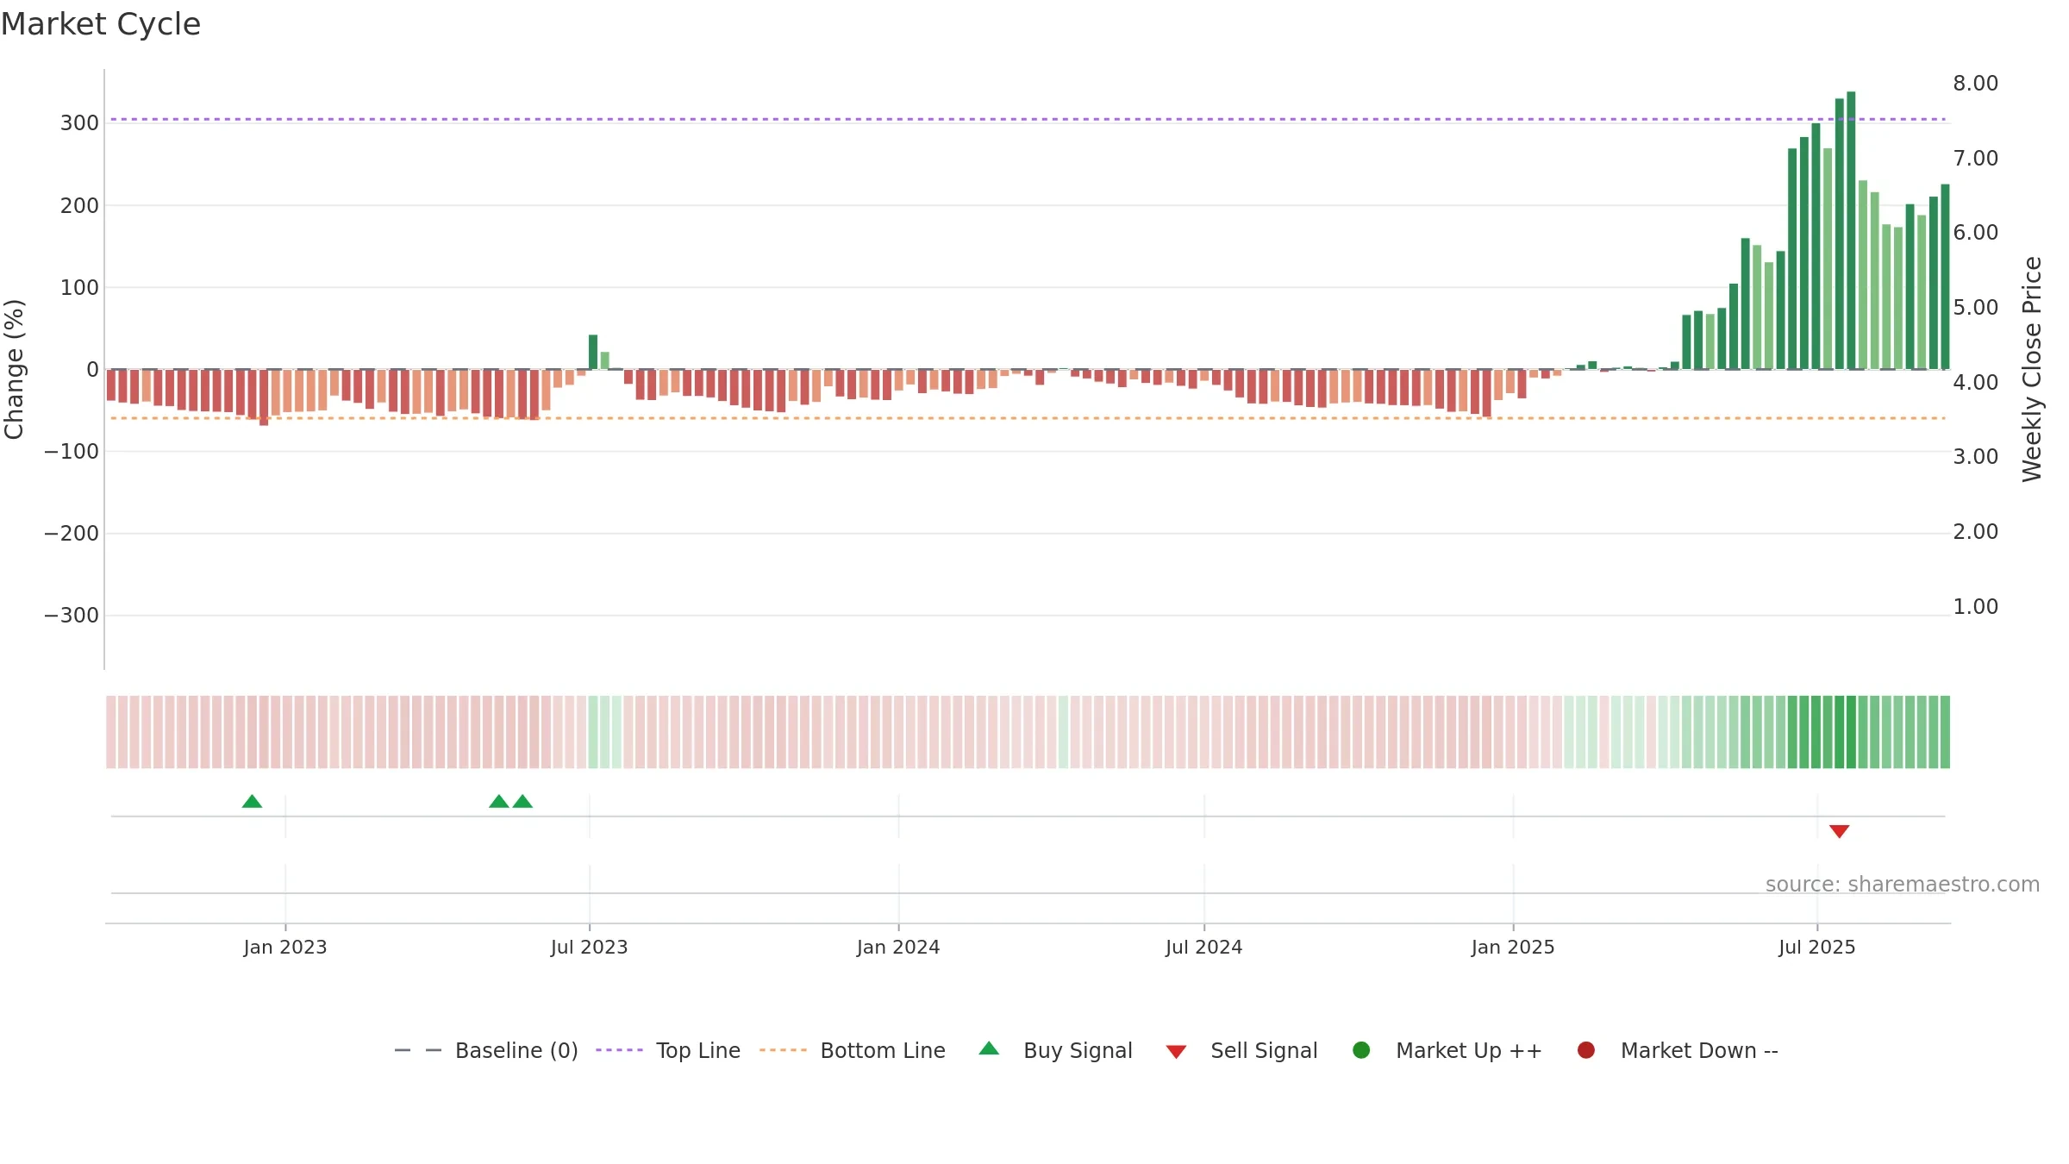
Task: Click the buy signal marker before Jan 2023
Action: 252,802
